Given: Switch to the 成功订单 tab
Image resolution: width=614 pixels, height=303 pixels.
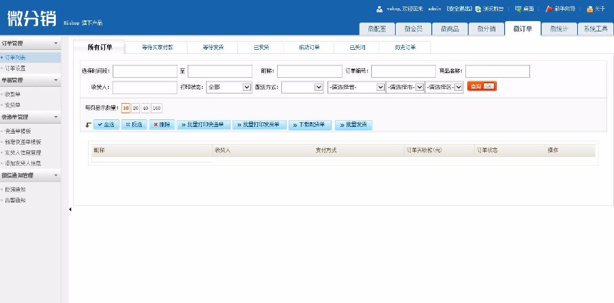Looking at the screenshot, I should (309, 47).
